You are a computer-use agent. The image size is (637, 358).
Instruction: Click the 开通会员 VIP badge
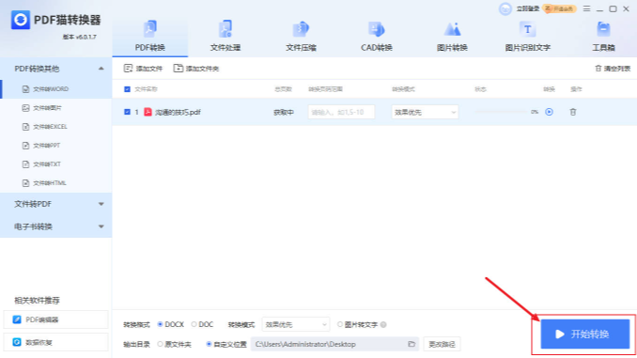click(559, 8)
